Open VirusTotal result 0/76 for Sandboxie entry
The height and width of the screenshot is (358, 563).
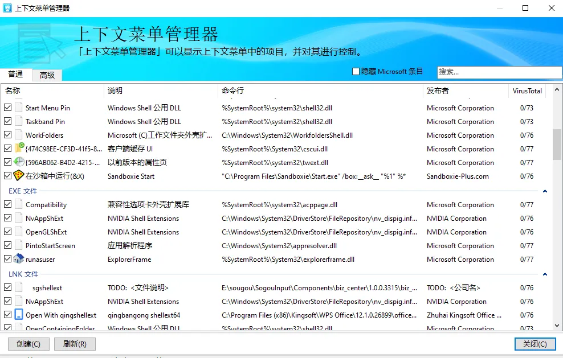527,176
